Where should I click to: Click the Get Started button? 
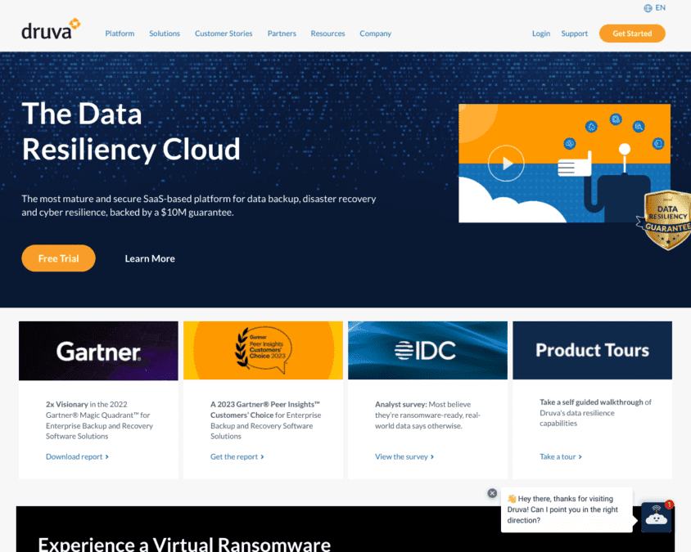point(632,34)
